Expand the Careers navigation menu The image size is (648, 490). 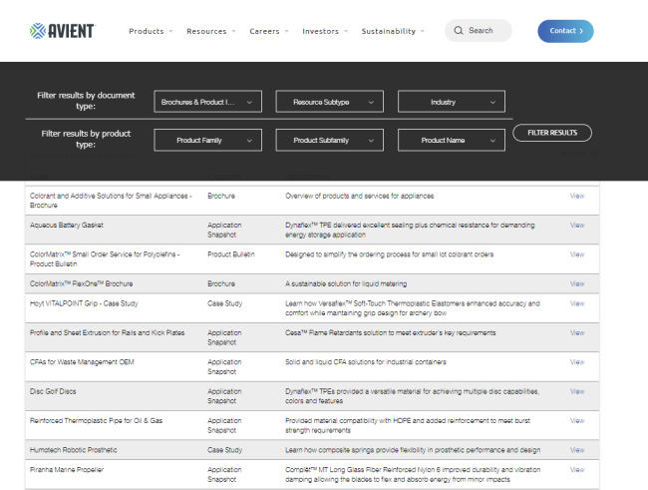(x=269, y=31)
